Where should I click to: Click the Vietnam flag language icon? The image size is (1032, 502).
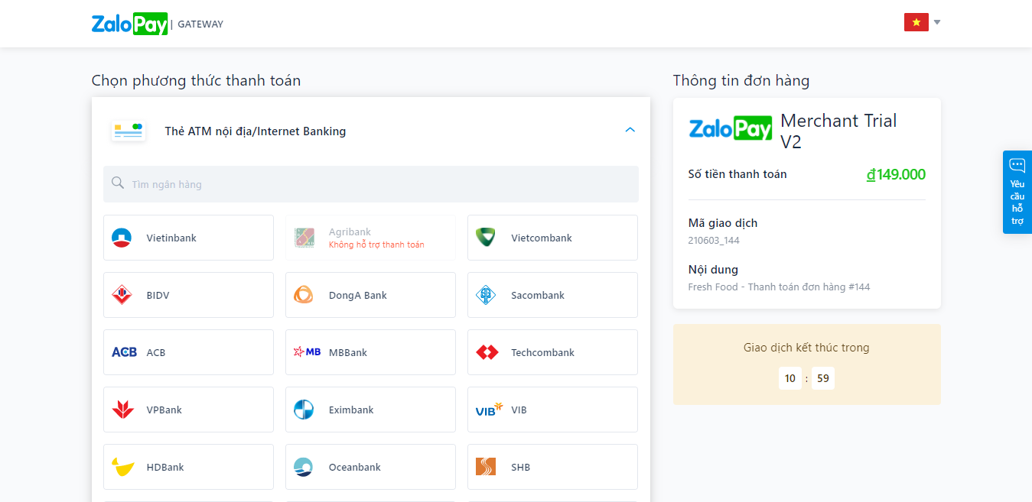coord(916,22)
